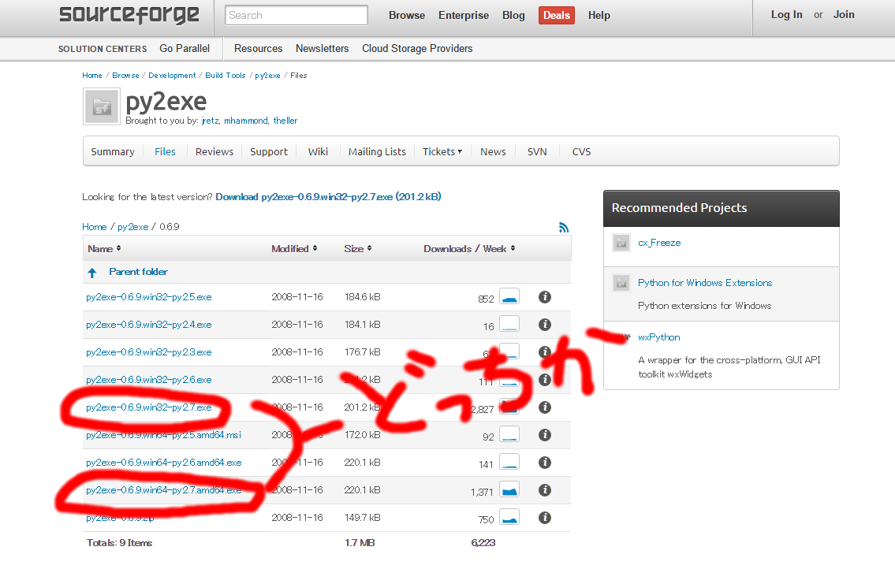Screen dimensions: 895x569
Task: Sort file list by Modified date
Action: 294,249
